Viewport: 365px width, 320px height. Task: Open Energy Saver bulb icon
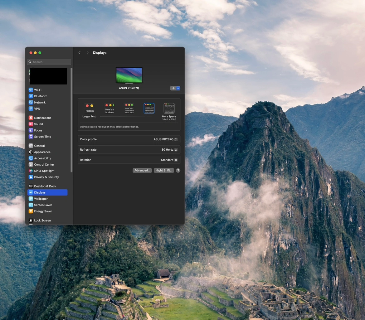[x=31, y=211]
